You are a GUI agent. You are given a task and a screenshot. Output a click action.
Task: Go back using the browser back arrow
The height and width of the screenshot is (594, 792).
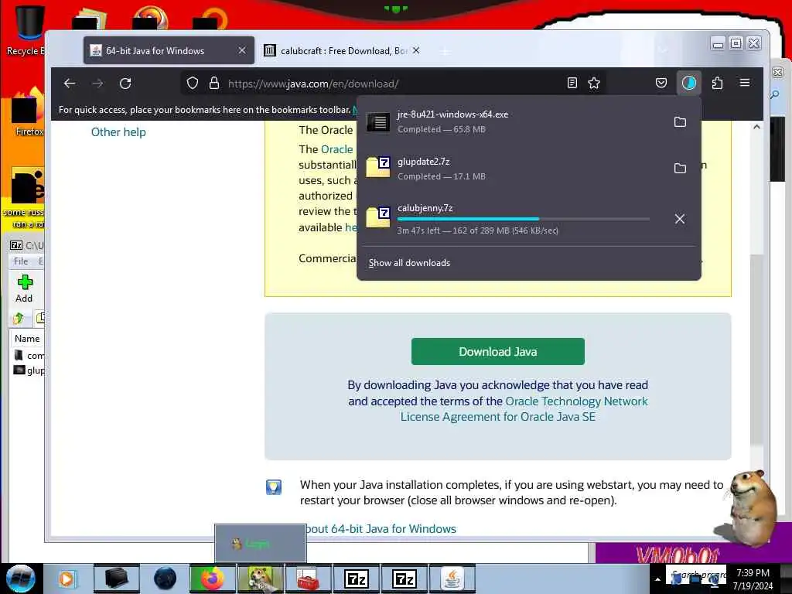pos(69,84)
